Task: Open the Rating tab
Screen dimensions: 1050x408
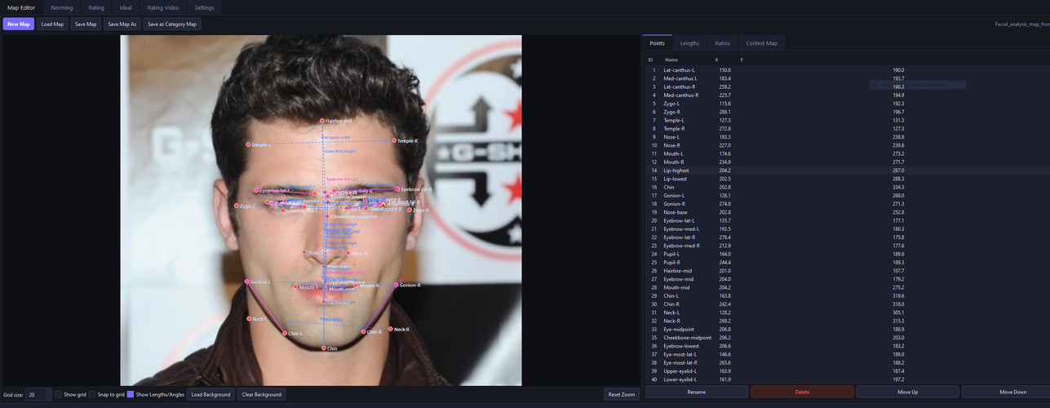Action: [x=96, y=7]
